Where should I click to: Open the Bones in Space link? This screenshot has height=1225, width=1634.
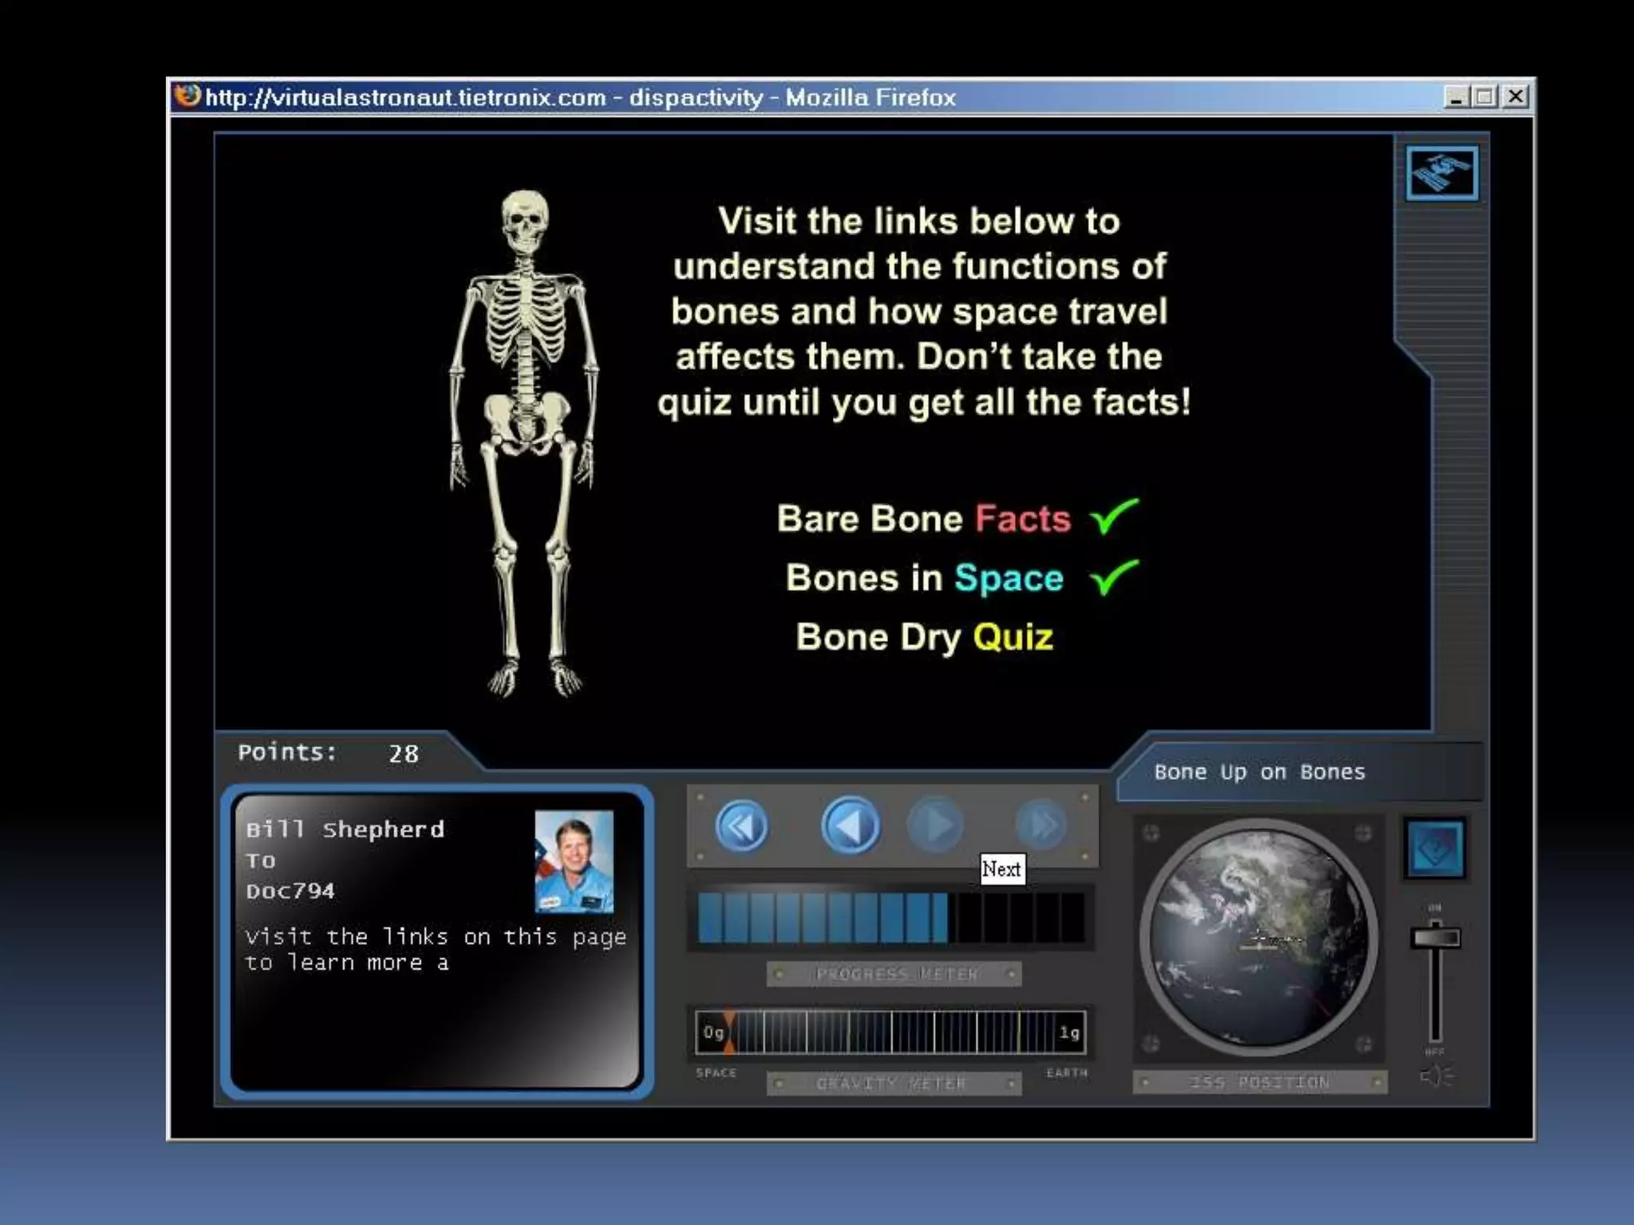coord(924,577)
